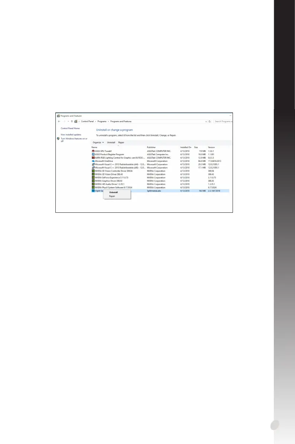Select NVIDIA GeForce Experience 3.11.0.73 entry
This screenshot has width=295, height=444.
coord(112,177)
